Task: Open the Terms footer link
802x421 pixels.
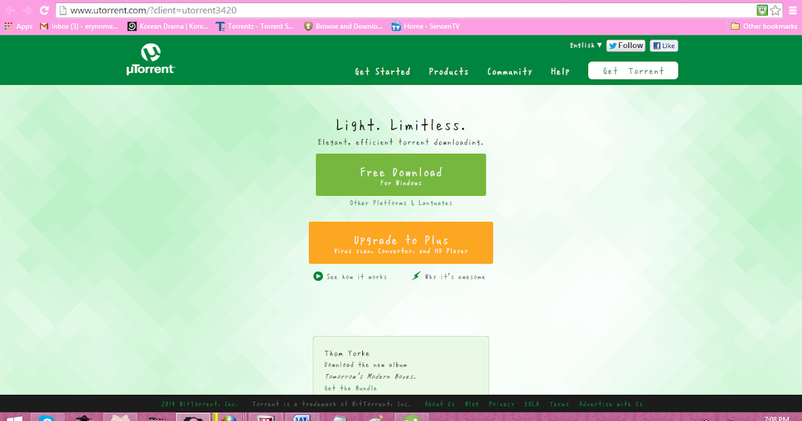Action: coord(559,404)
